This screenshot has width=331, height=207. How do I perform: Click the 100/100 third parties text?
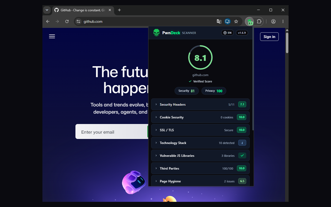(228, 168)
